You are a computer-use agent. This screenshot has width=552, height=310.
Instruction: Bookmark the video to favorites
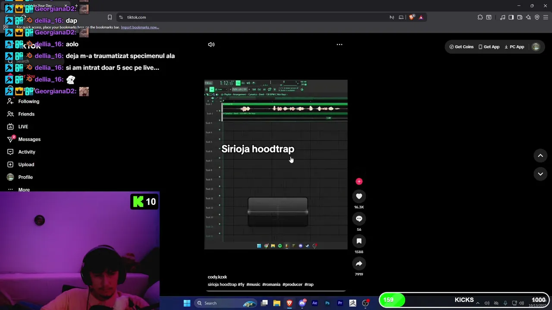(359, 241)
